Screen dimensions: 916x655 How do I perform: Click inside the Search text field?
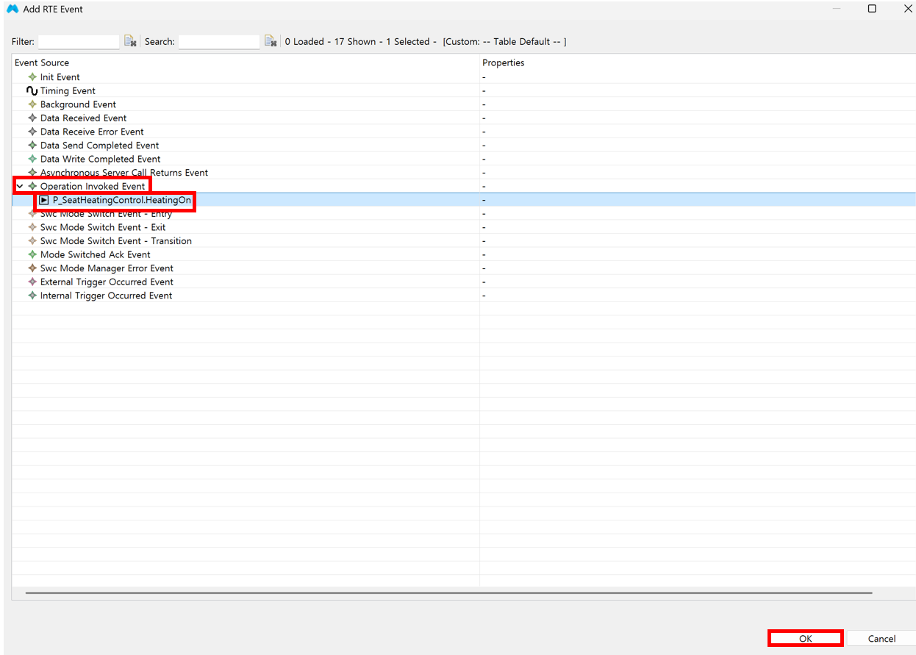pyautogui.click(x=219, y=42)
